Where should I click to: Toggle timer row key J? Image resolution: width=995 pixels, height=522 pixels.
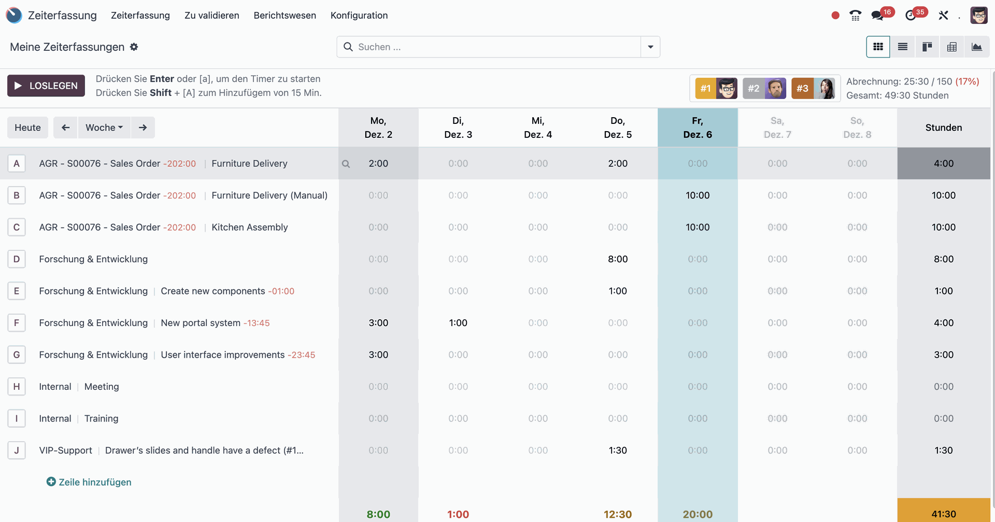point(17,450)
